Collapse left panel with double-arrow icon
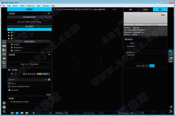Image resolution: width=175 pixels, height=116 pixels. pyautogui.click(x=4, y=111)
